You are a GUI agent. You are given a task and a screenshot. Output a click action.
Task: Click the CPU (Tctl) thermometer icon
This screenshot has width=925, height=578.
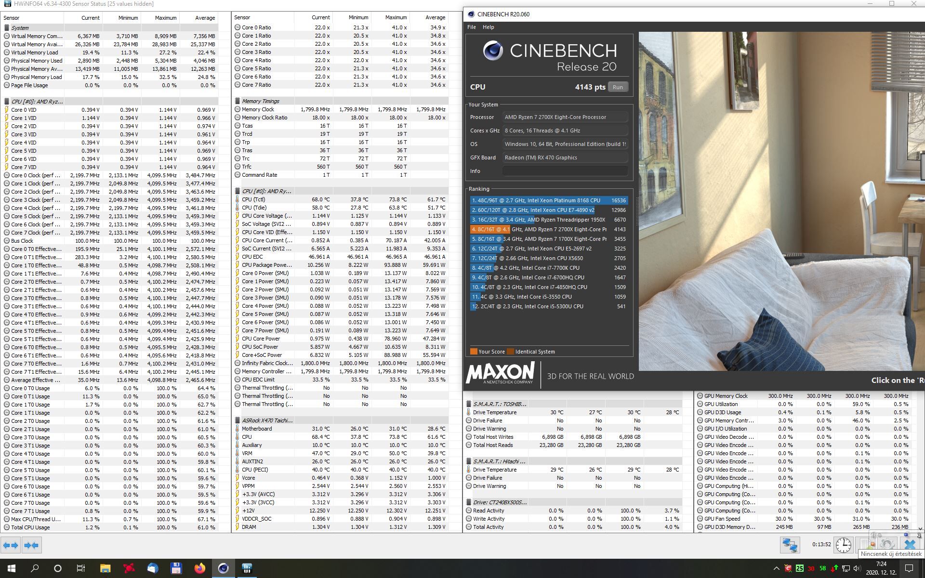pos(238,199)
